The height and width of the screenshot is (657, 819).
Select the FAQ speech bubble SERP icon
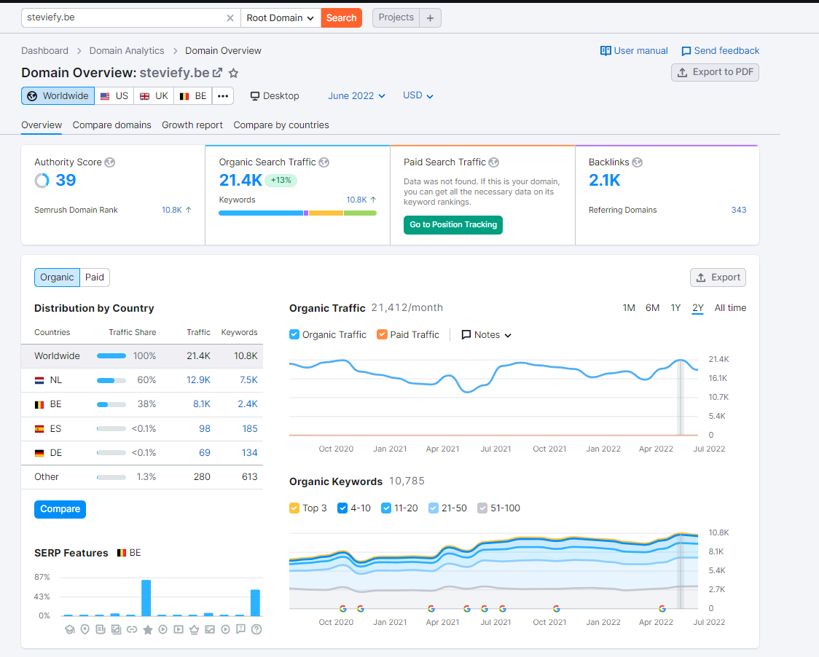[x=240, y=629]
